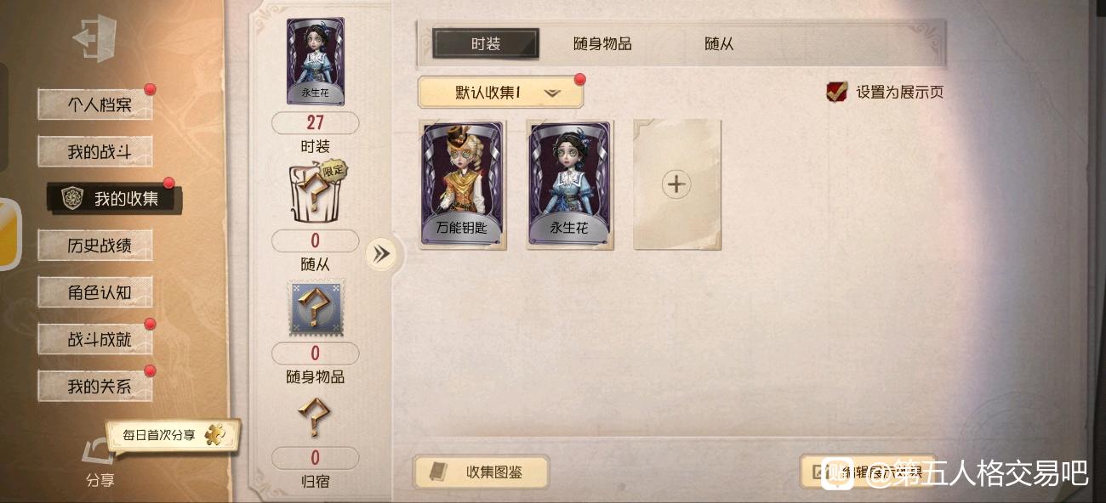Expand panel with double-arrow button
1106x503 pixels.
click(381, 253)
